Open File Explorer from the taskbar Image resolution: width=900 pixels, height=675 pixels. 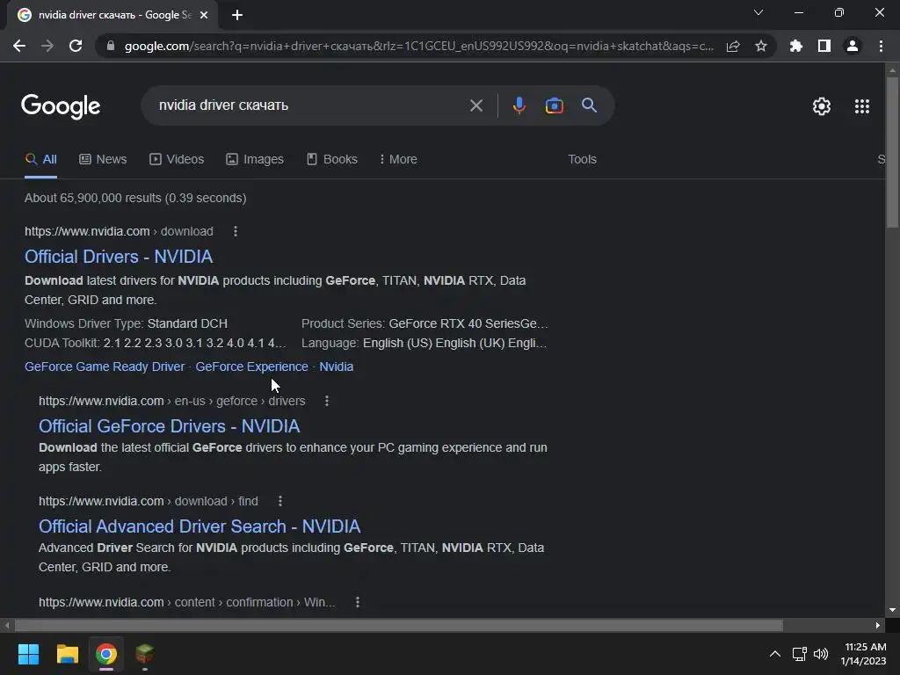click(x=67, y=654)
